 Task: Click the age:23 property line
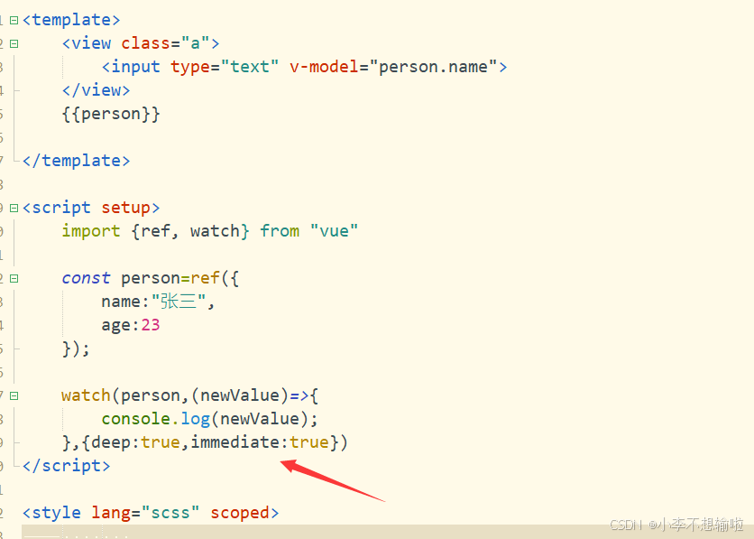pos(130,325)
